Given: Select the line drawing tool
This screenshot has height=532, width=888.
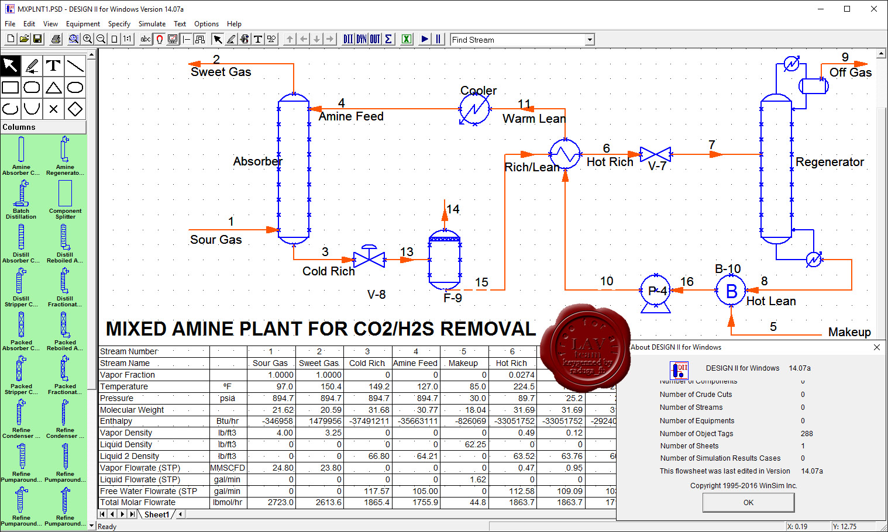Looking at the screenshot, I should pos(75,65).
